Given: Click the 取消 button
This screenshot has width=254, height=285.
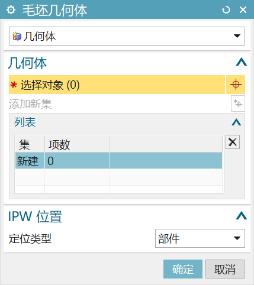Looking at the screenshot, I should click(x=225, y=269).
